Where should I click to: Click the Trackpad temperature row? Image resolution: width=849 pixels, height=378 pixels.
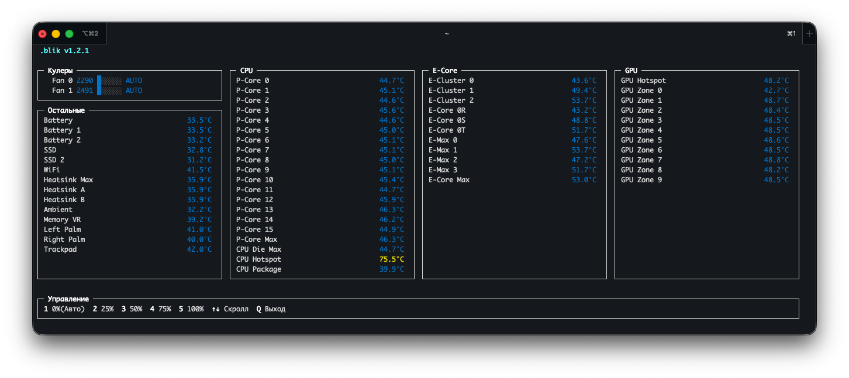point(129,249)
